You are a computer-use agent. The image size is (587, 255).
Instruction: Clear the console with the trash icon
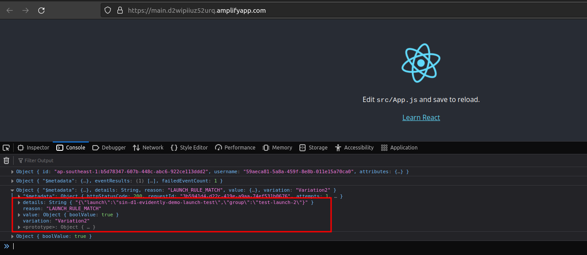click(x=6, y=160)
